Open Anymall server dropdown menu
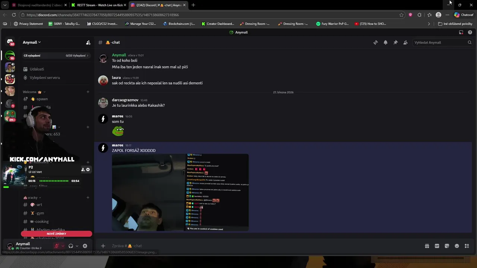This screenshot has width=477, height=268. click(x=32, y=42)
